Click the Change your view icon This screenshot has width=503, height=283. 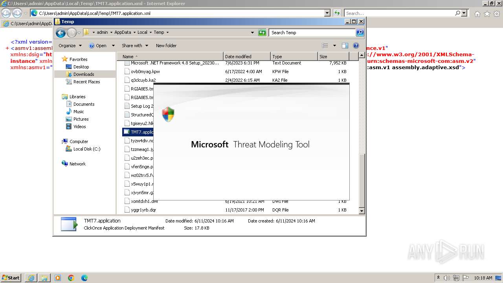(325, 46)
